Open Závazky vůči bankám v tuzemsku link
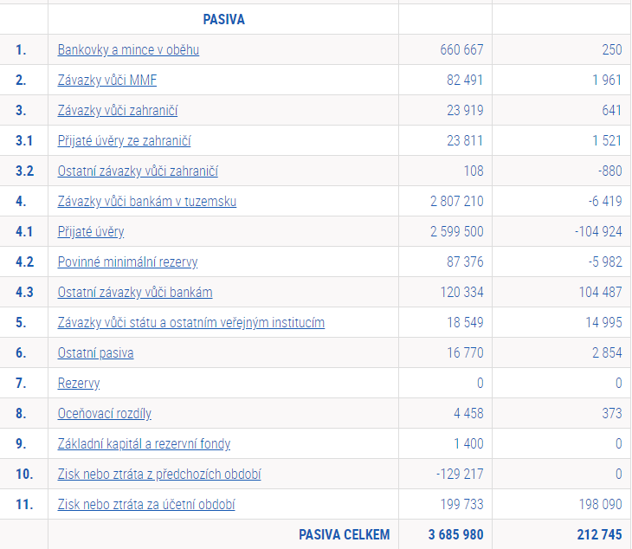This screenshot has width=632, height=549. [146, 201]
